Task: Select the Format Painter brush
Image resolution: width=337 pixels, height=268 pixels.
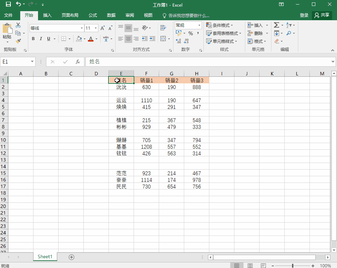Action: pos(18,41)
